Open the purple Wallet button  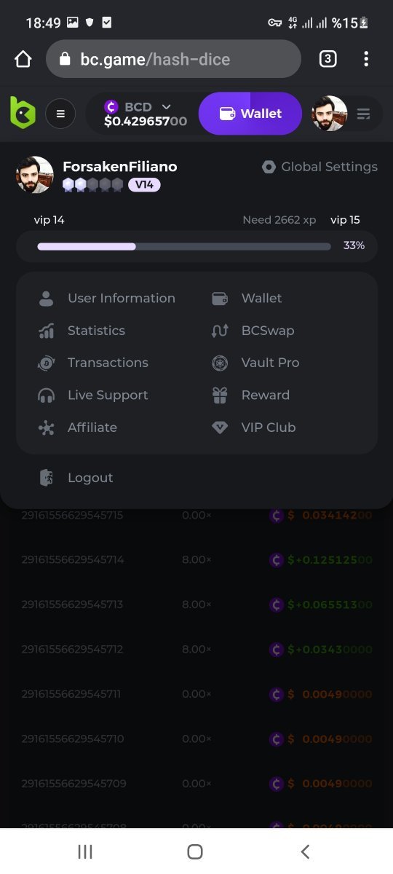(x=250, y=114)
